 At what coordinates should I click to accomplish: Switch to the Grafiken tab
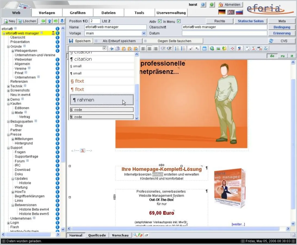78,13
